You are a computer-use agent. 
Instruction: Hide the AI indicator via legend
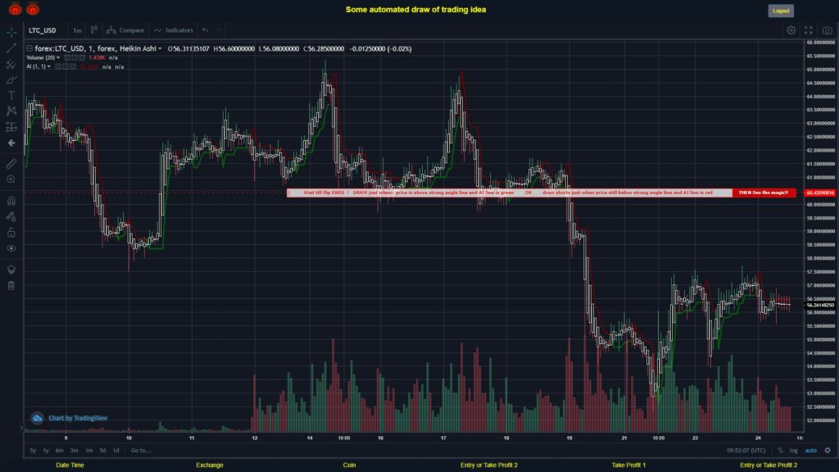click(58, 67)
